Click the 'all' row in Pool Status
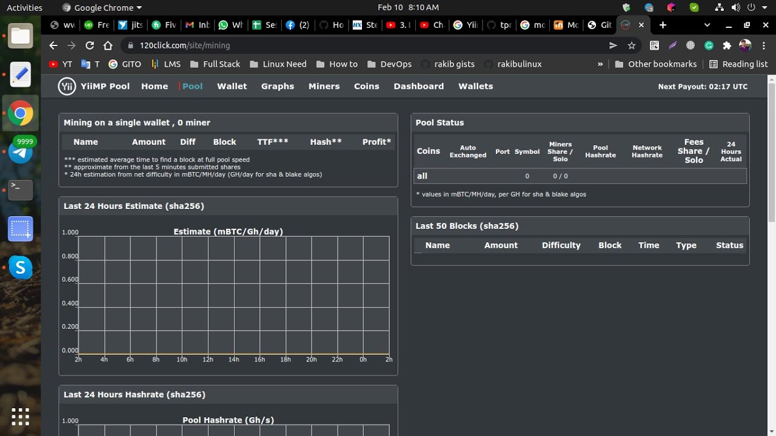Screen dimensions: 776x436 [x=580, y=176]
